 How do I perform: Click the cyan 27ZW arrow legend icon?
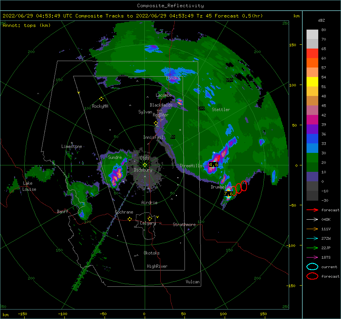coord(312,239)
